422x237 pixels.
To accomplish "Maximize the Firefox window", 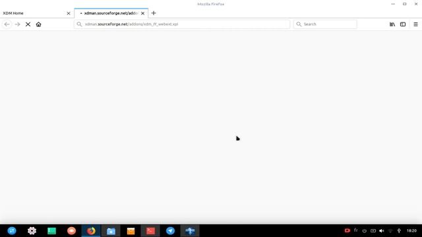I will (x=404, y=4).
